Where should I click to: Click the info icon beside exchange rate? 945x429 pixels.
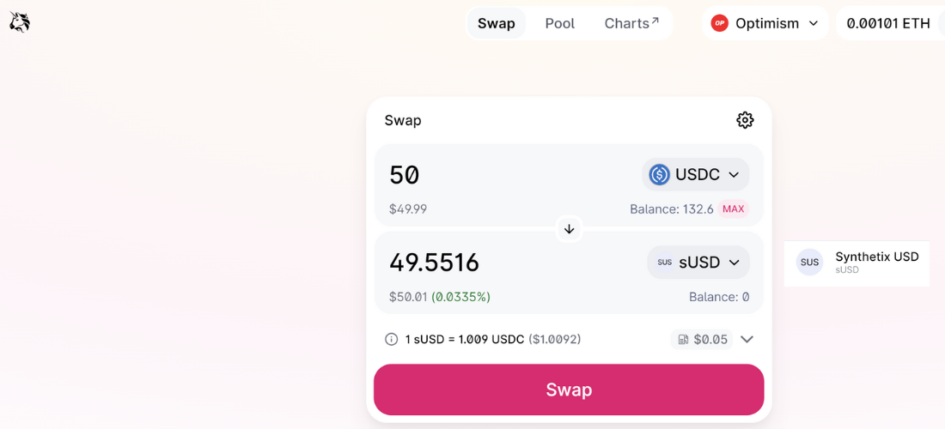[x=392, y=339]
